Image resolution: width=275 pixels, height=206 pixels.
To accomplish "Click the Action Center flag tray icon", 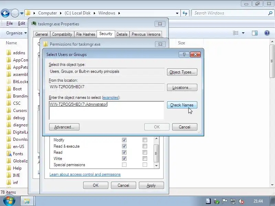I will pyautogui.click(x=225, y=201).
